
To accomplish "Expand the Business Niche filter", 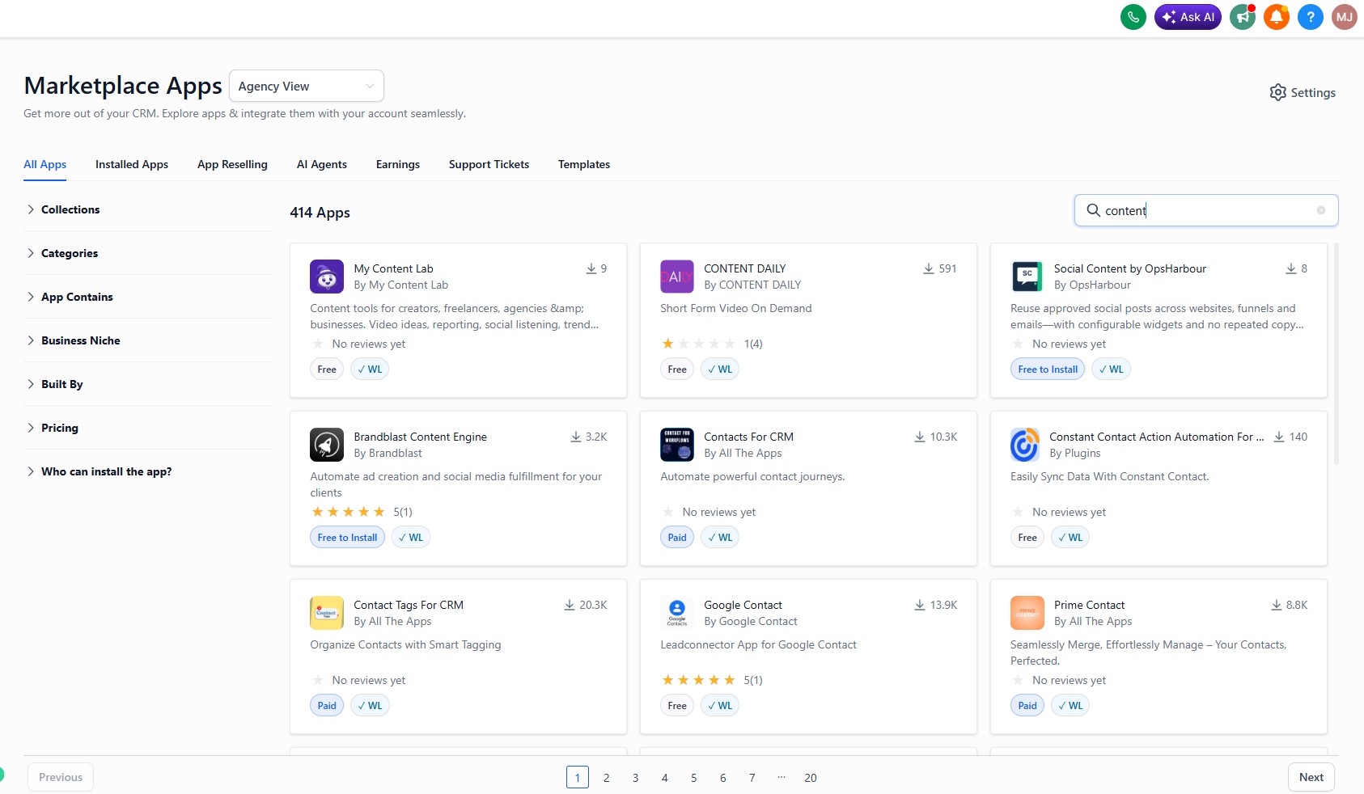I will tap(148, 340).
